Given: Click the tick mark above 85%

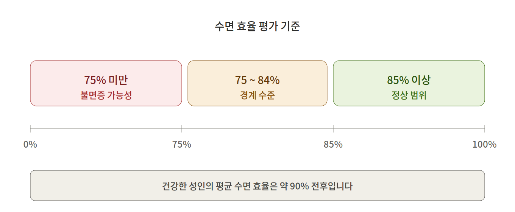Looking at the screenshot, I should [x=333, y=129].
